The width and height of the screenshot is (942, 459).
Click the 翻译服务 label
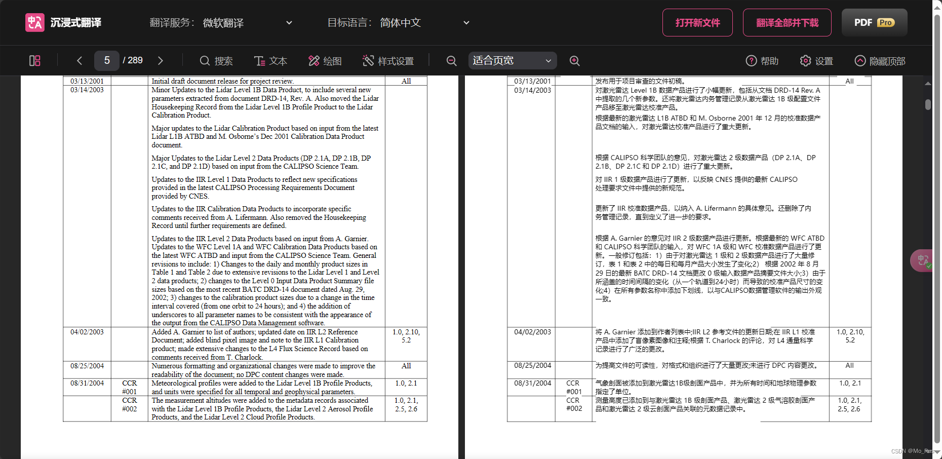[172, 23]
